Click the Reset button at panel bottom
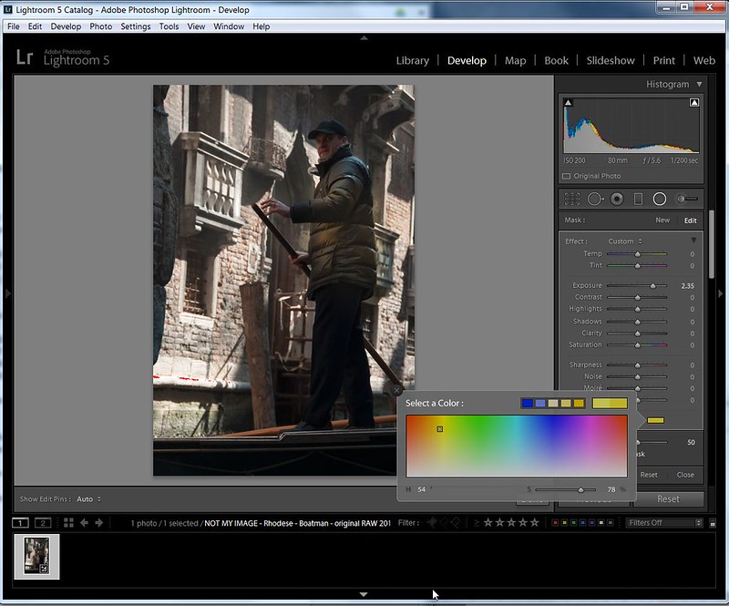This screenshot has height=606, width=729. 668,499
